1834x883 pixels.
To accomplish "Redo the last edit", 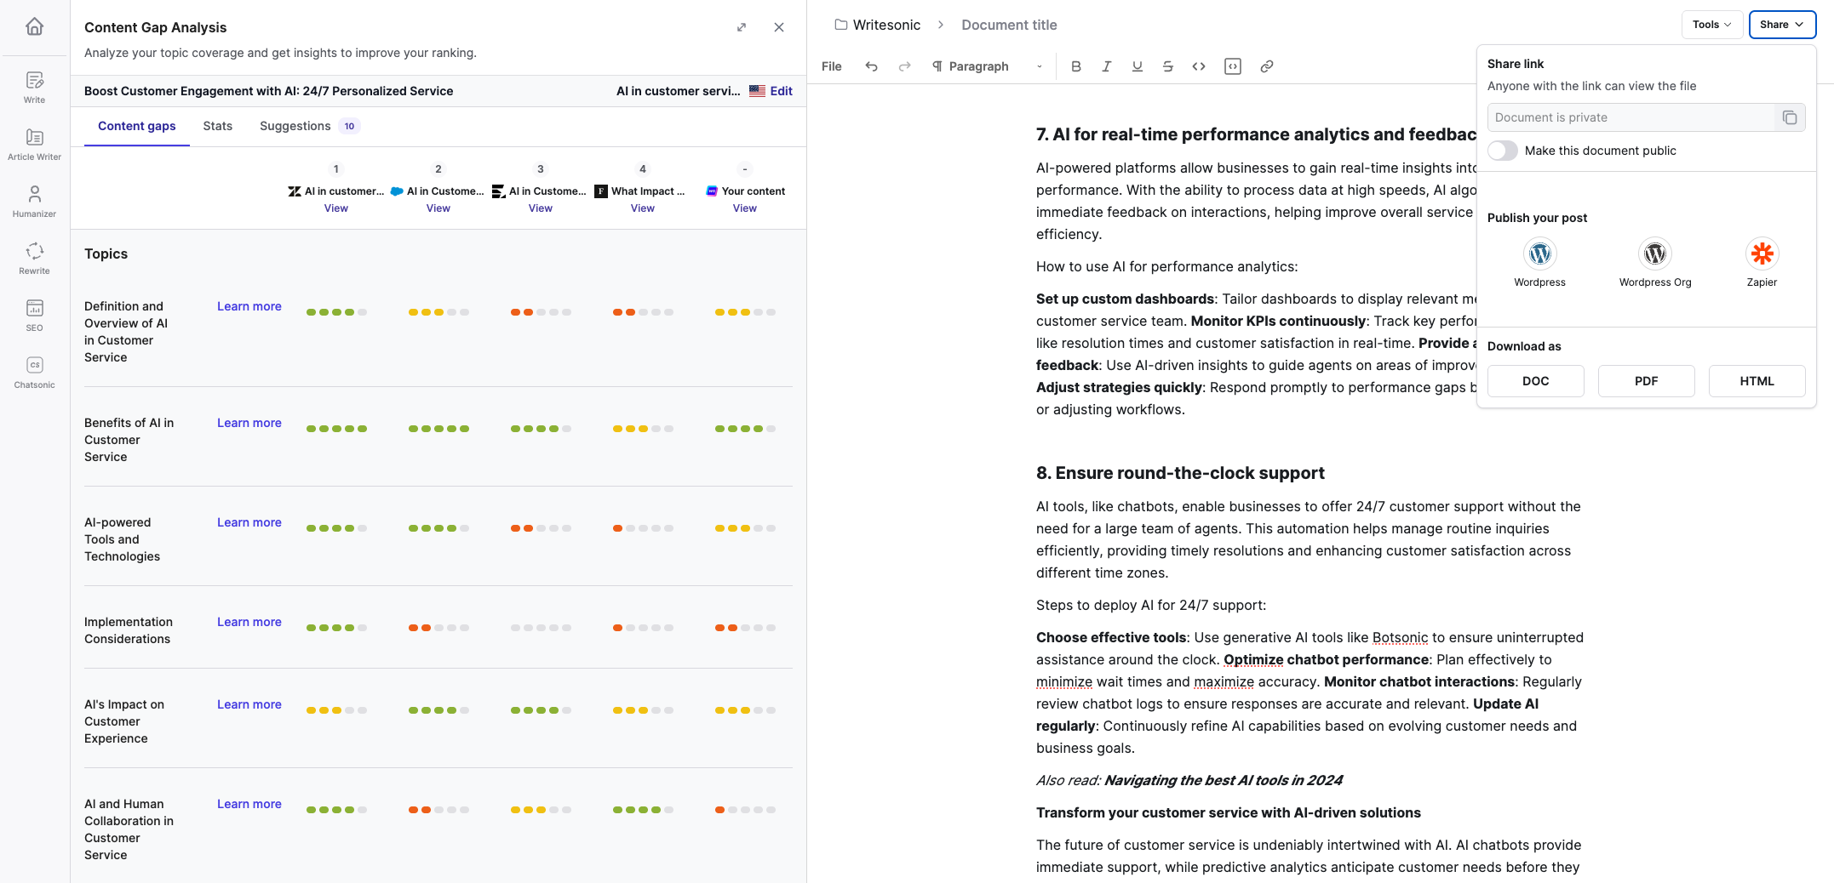I will click(904, 66).
